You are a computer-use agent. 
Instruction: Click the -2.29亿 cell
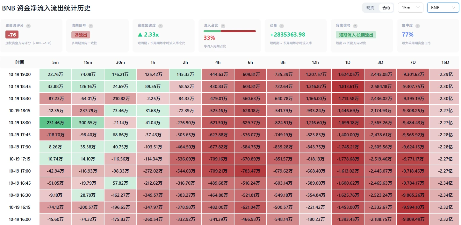(445, 74)
